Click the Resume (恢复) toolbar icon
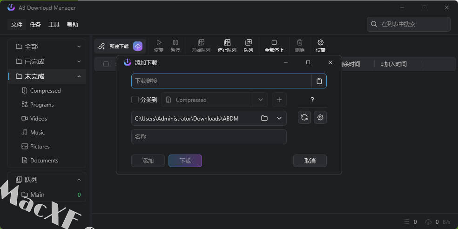Viewport: 458px width, 229px height. click(x=159, y=43)
